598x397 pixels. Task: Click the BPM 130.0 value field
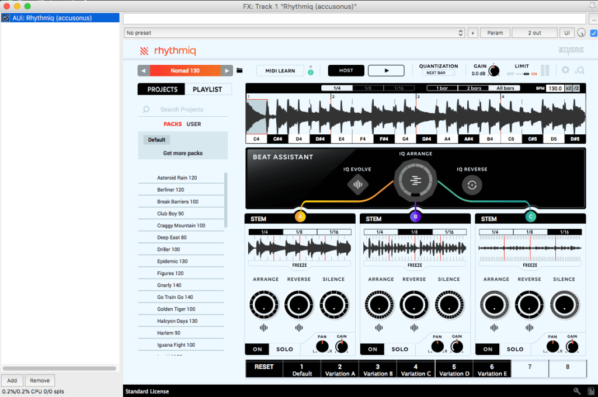click(x=555, y=88)
